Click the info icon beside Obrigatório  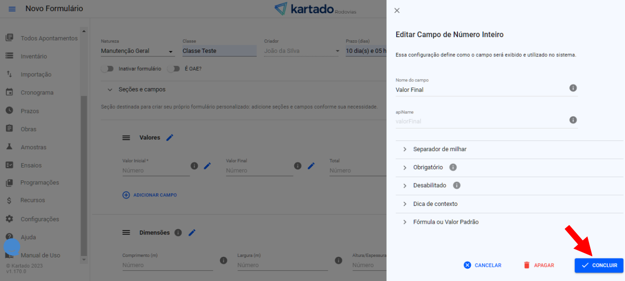453,167
